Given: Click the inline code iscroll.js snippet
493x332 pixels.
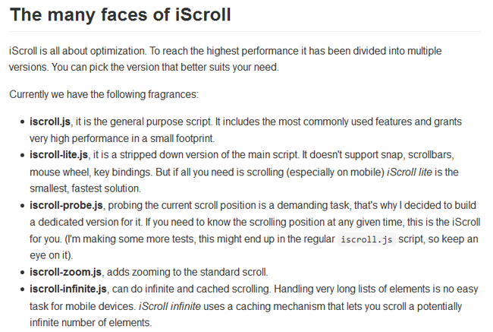Looking at the screenshot, I should click(x=366, y=239).
